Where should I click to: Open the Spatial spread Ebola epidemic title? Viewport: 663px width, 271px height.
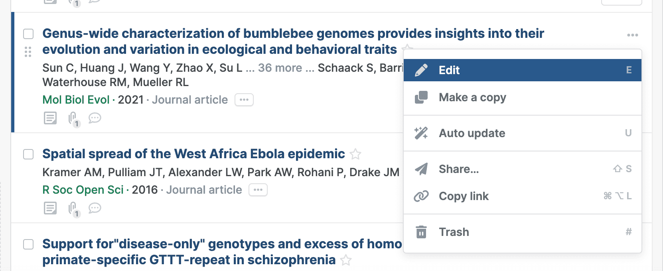tap(193, 154)
